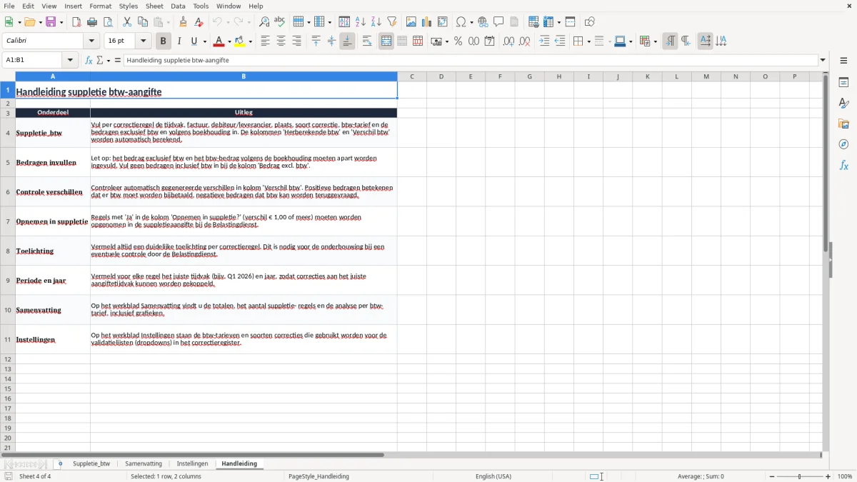Click the Save document icon
Image resolution: width=857 pixels, height=482 pixels.
pos(51,22)
